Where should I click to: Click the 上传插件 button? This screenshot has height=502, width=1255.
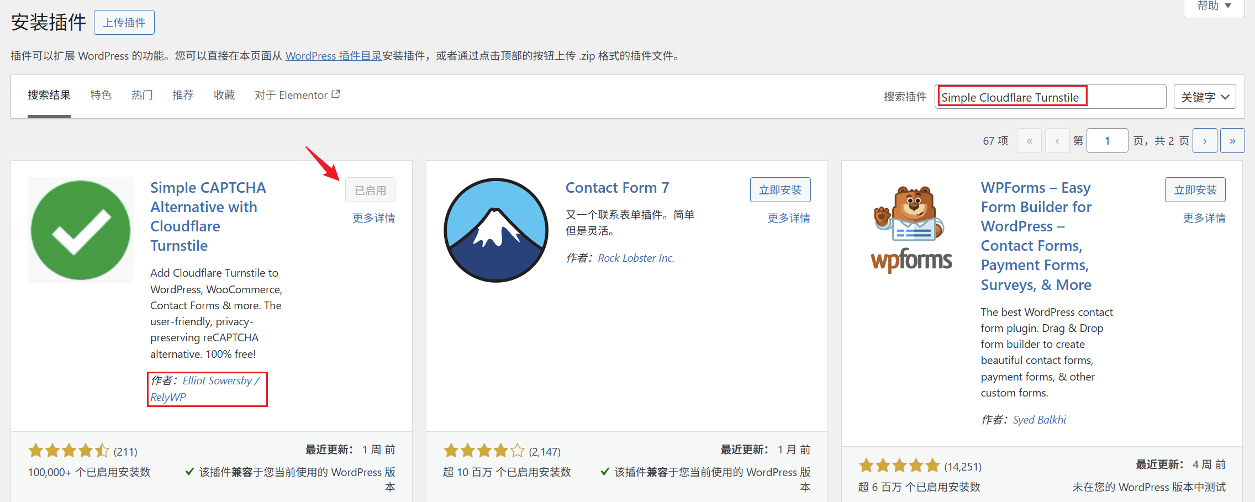click(x=124, y=22)
